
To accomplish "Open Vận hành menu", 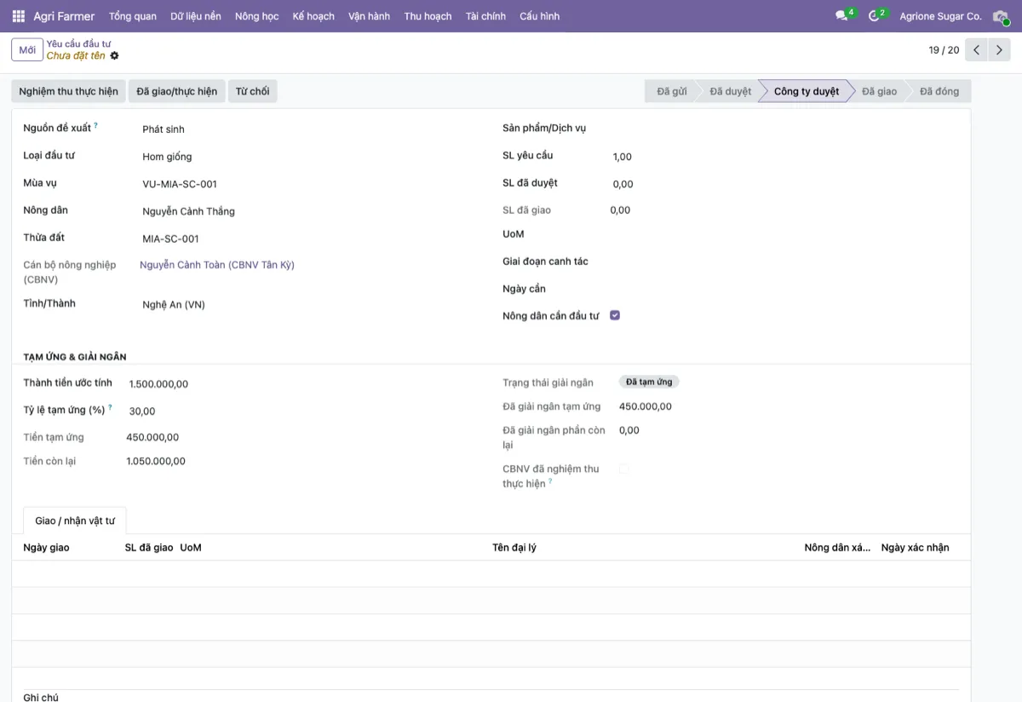I will coord(370,16).
